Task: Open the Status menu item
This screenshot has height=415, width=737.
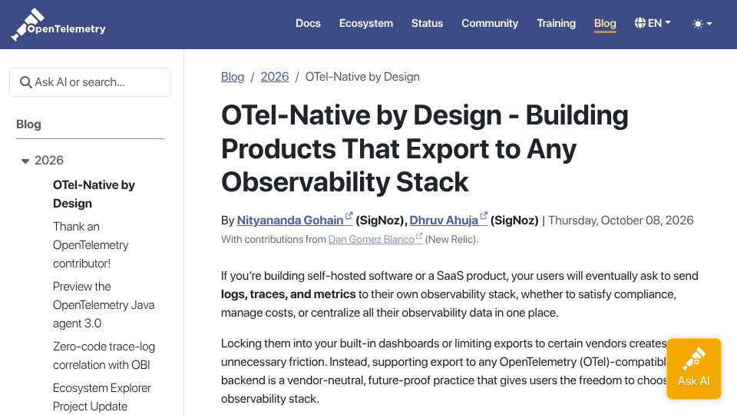Action: coord(428,23)
